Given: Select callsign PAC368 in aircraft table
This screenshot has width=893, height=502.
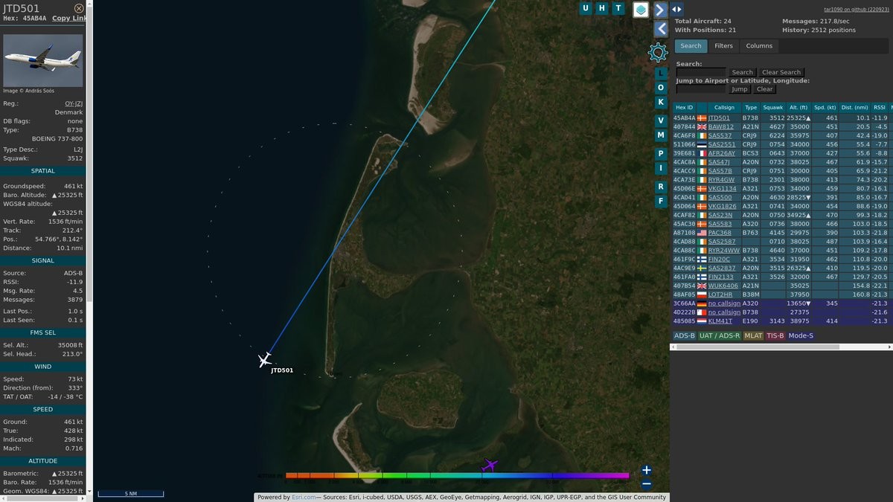Looking at the screenshot, I should 720,233.
